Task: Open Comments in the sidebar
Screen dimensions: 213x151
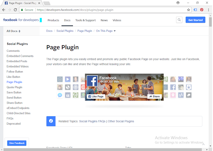Action: click(13, 51)
